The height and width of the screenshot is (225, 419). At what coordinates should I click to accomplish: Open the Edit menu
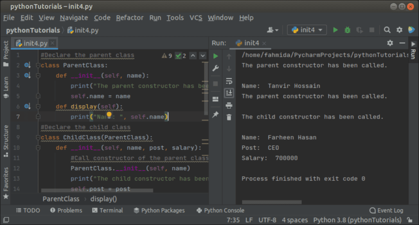point(27,18)
